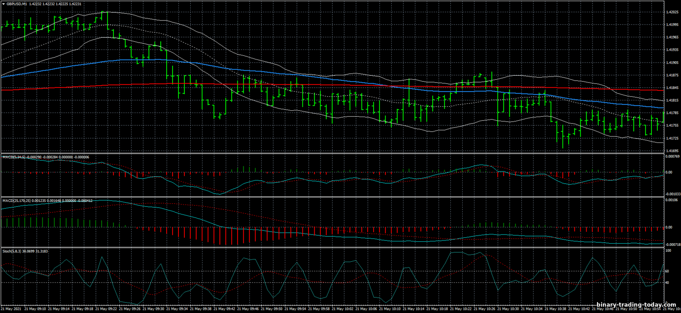Click the 21 May 09:46 time label
The image size is (681, 313).
248,308
